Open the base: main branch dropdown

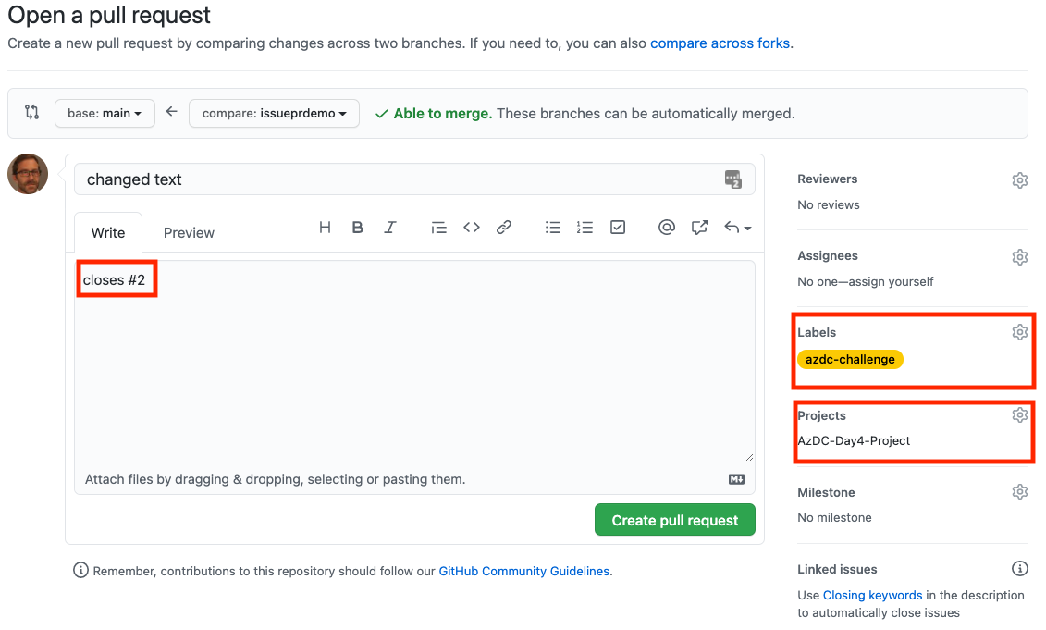(105, 112)
